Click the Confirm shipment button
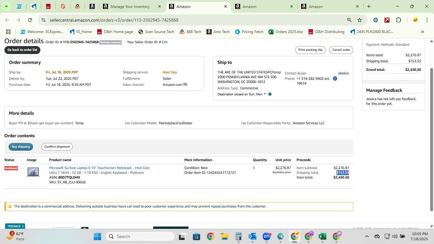The width and height of the screenshot is (434, 244). (x=57, y=147)
